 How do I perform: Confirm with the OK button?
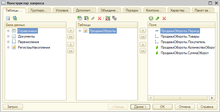[163, 107]
